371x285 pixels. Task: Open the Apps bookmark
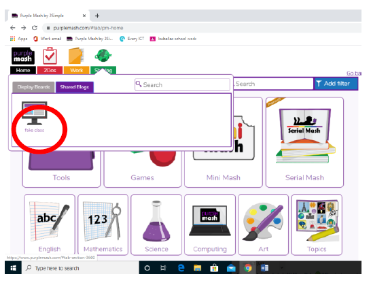tap(19, 39)
